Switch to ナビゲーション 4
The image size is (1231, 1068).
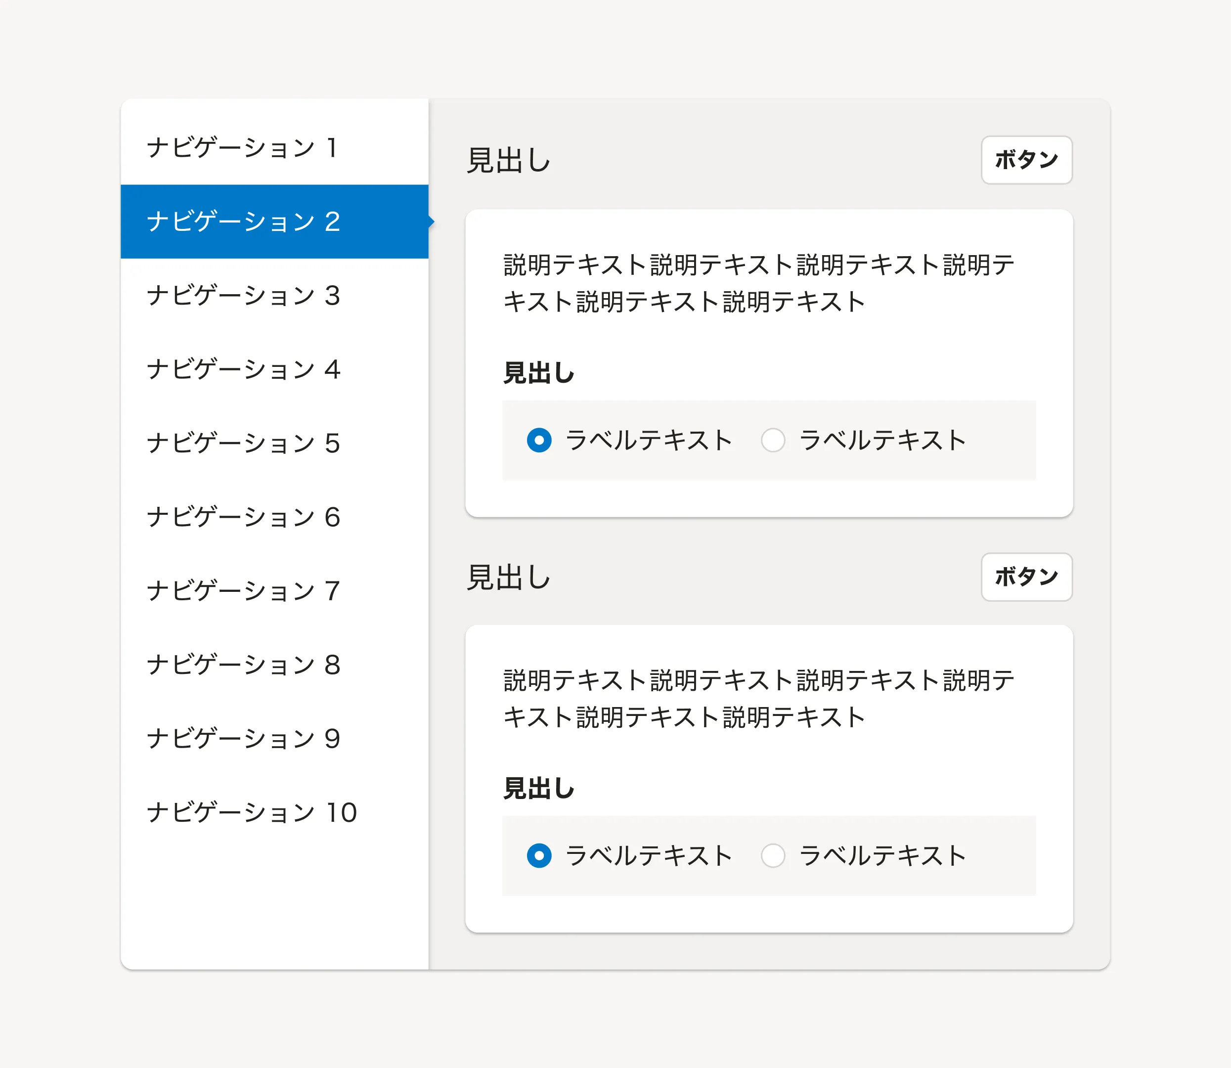click(x=244, y=369)
